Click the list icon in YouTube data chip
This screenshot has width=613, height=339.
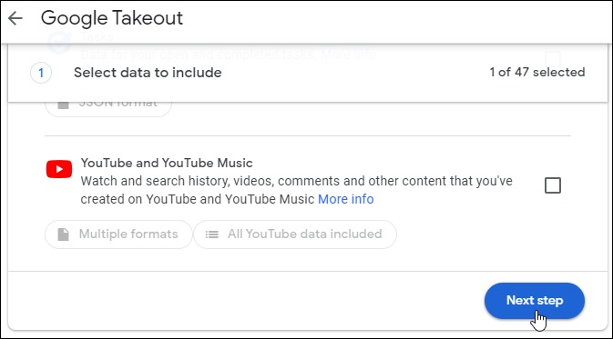pos(212,234)
